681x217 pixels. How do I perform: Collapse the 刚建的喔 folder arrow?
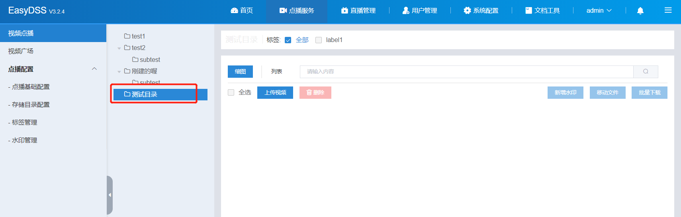pos(119,72)
